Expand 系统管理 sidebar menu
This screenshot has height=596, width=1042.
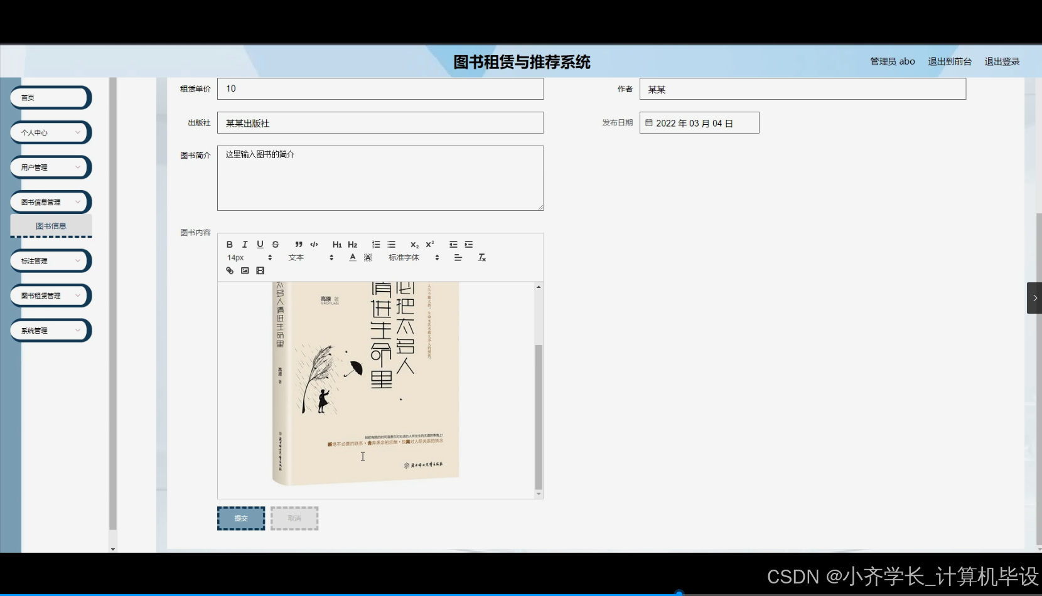(51, 331)
